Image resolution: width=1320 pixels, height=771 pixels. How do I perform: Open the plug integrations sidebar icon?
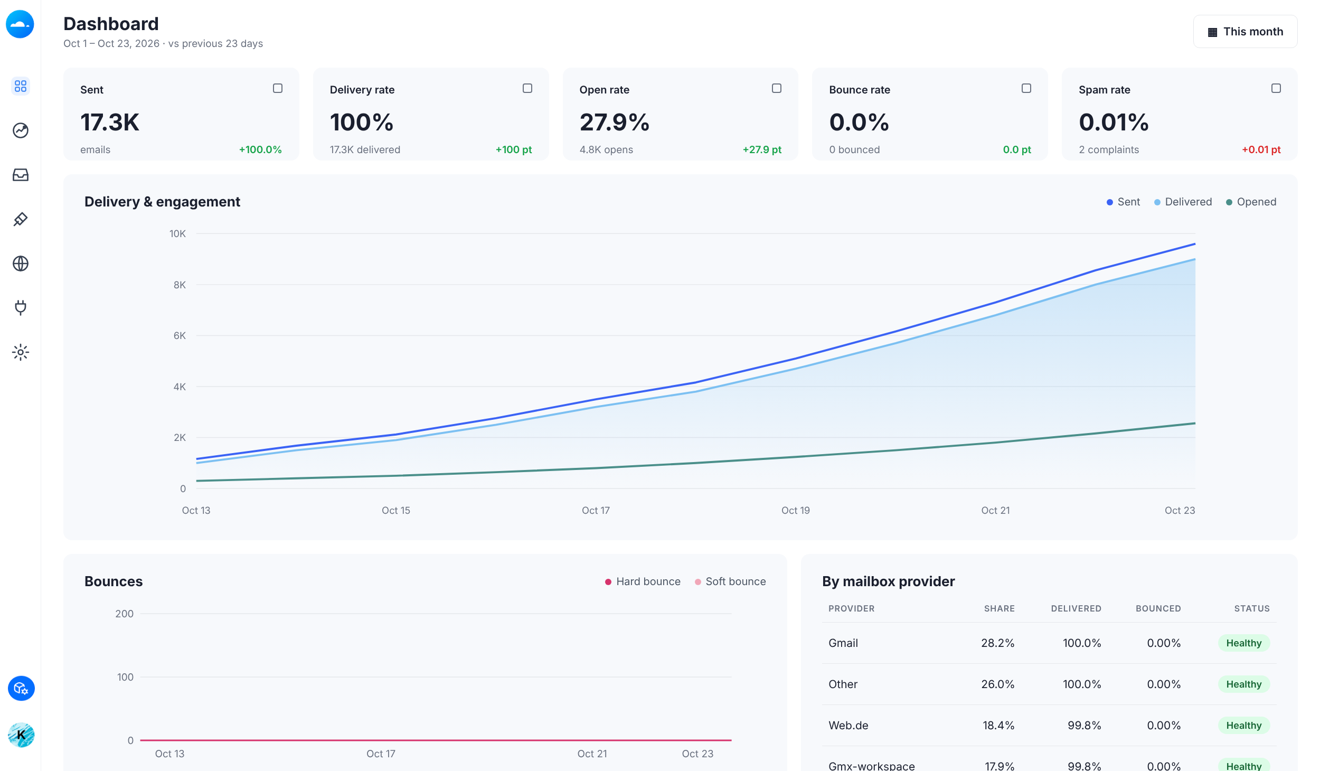point(21,308)
